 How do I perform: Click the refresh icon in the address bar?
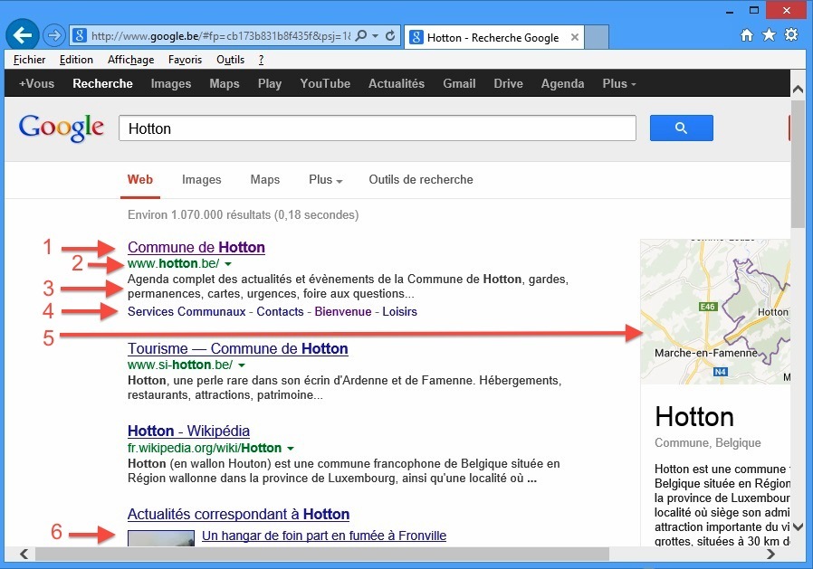(x=390, y=35)
